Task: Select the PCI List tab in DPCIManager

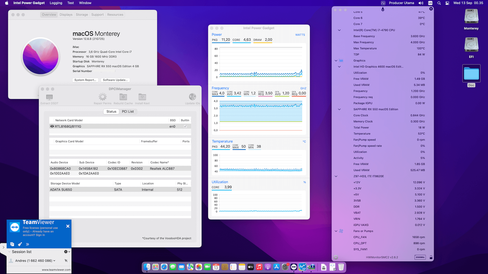Action: pyautogui.click(x=128, y=112)
